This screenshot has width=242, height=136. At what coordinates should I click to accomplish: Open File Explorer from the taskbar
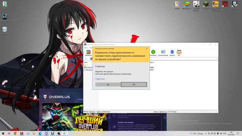[x=34, y=133]
